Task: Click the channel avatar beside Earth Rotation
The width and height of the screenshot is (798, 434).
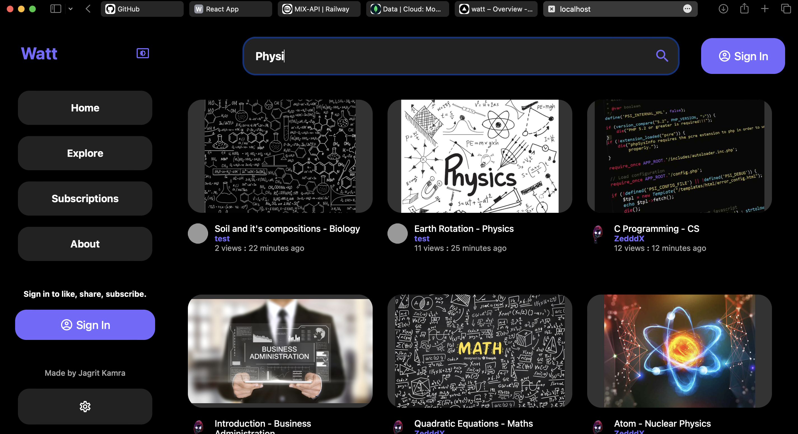Action: pyautogui.click(x=397, y=234)
